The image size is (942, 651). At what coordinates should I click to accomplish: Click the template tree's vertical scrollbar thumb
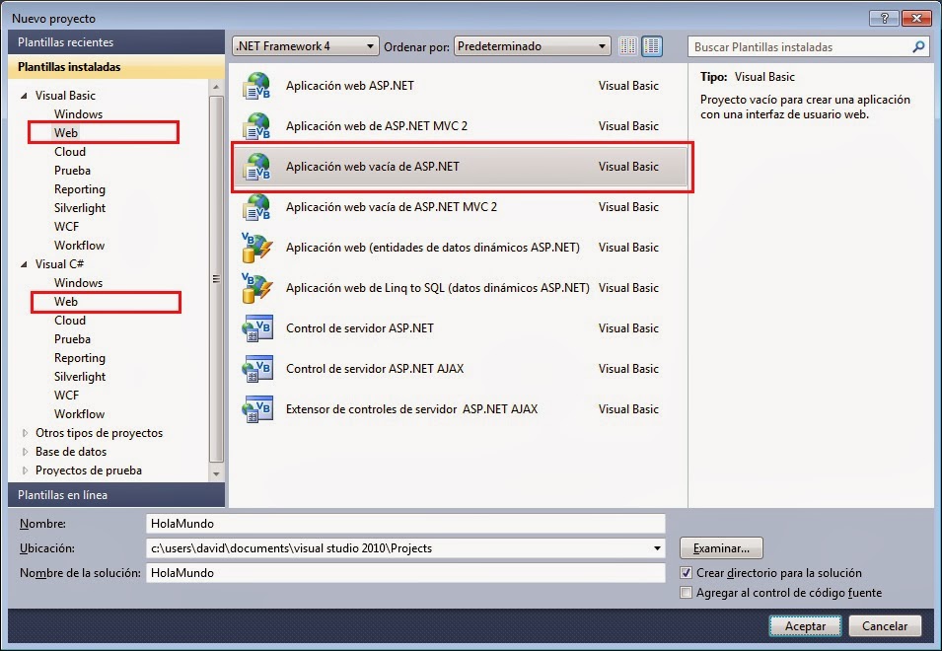216,279
